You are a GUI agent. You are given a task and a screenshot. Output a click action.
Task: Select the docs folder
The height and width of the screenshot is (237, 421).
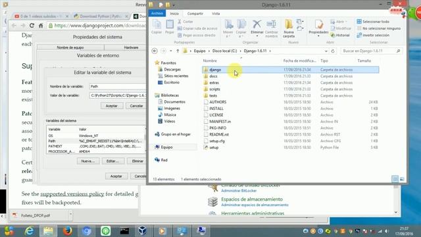[x=213, y=76]
